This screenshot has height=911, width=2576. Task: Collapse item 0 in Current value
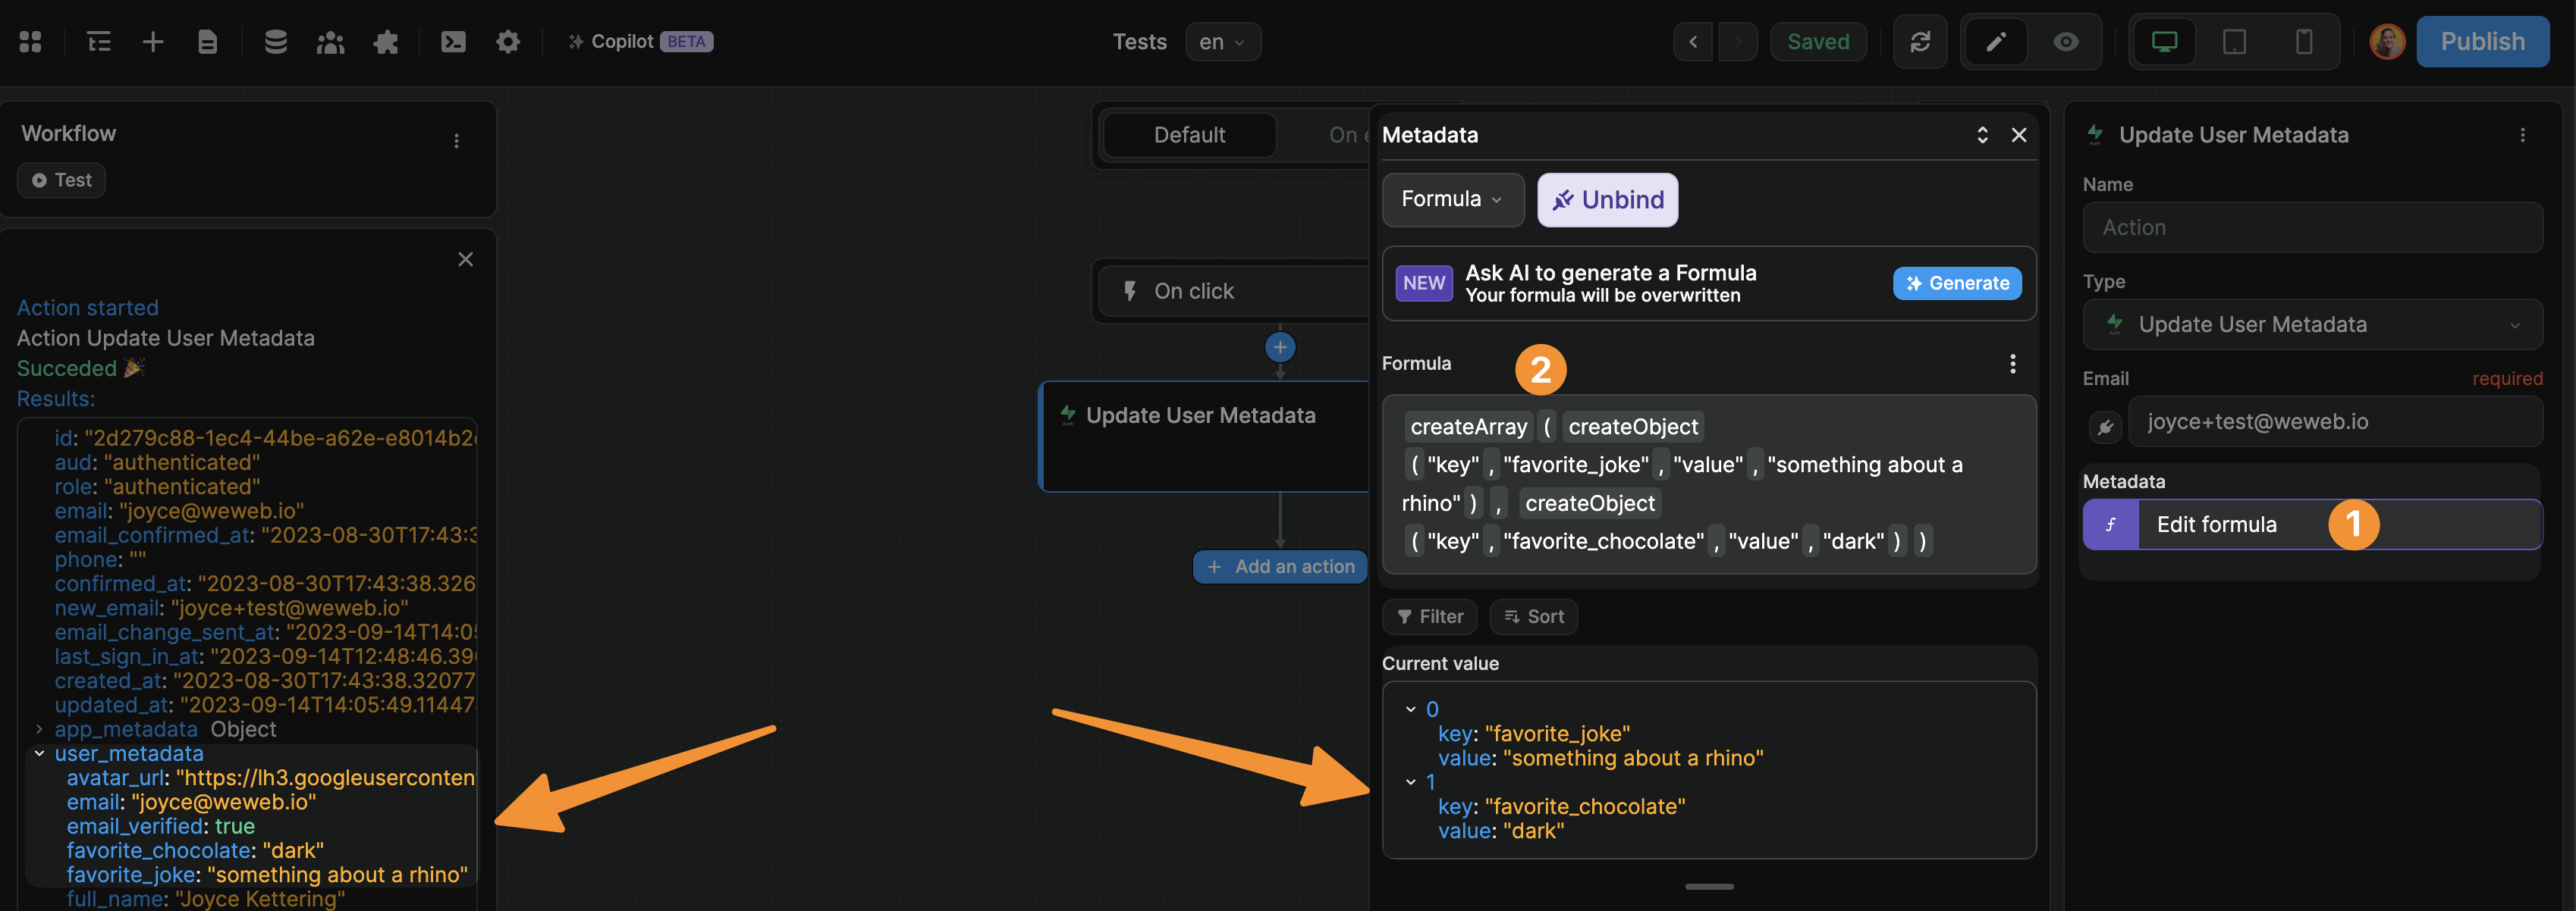[x=1410, y=708]
